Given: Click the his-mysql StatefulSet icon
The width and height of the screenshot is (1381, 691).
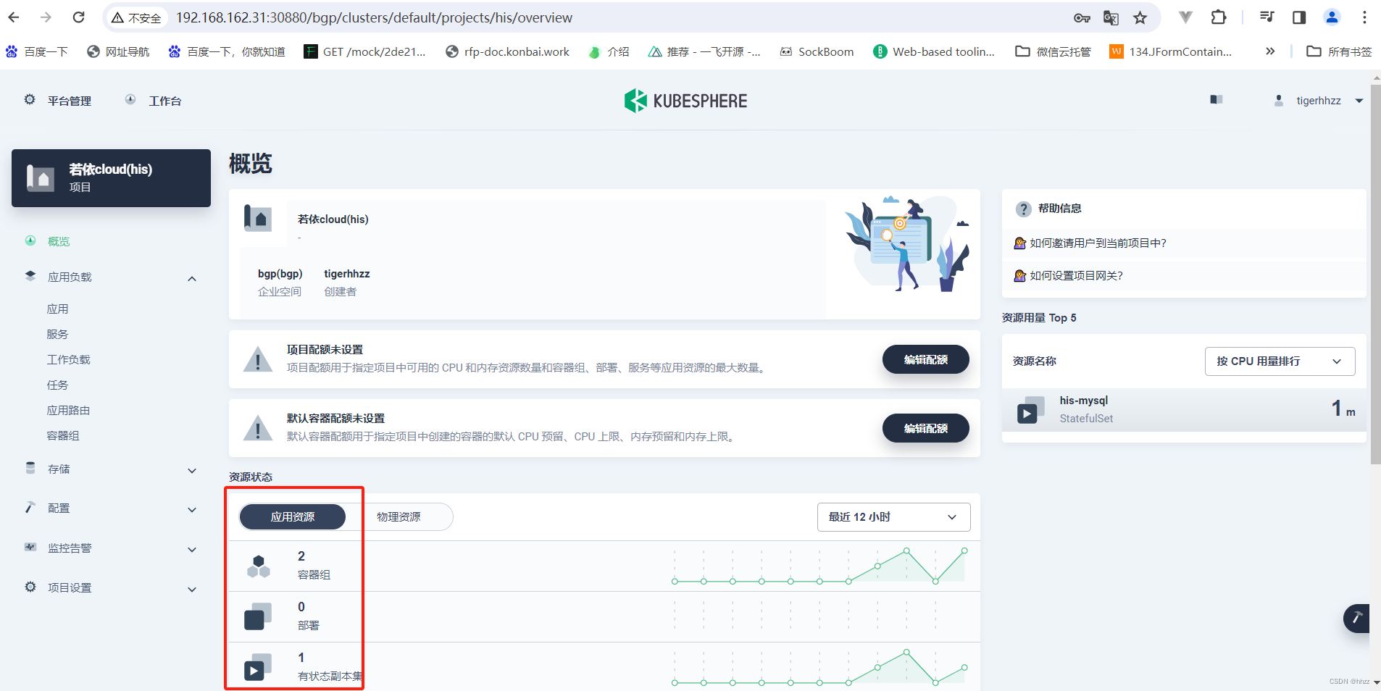Looking at the screenshot, I should click(1029, 411).
